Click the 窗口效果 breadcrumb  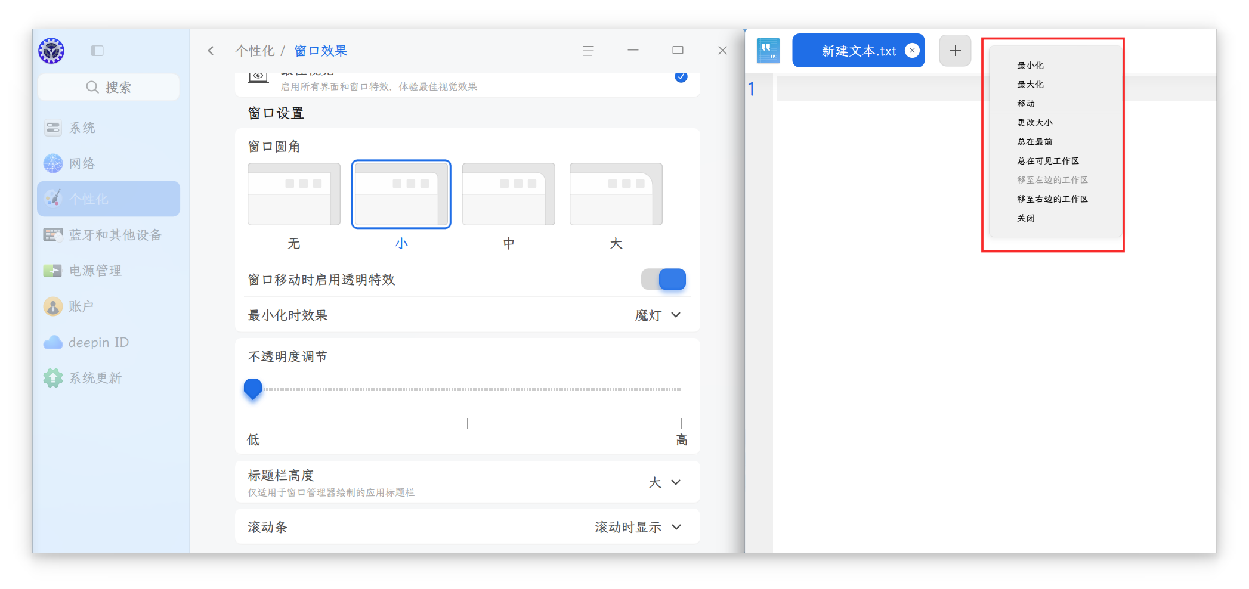click(321, 51)
